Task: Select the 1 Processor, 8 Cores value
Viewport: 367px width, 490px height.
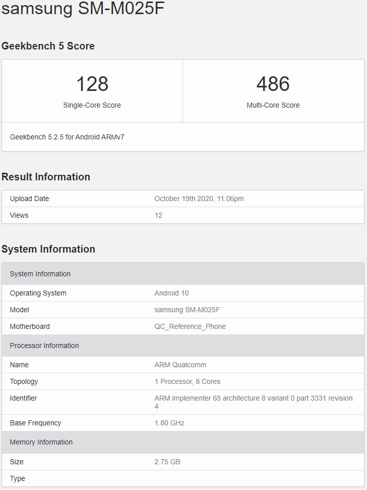Action: pos(188,381)
